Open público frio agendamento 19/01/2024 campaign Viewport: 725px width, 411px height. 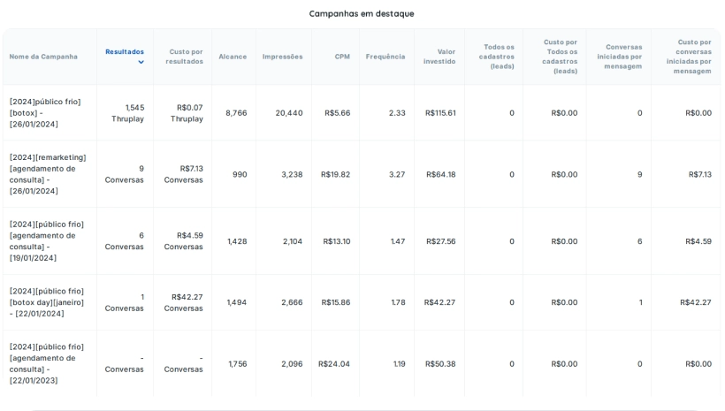47,241
